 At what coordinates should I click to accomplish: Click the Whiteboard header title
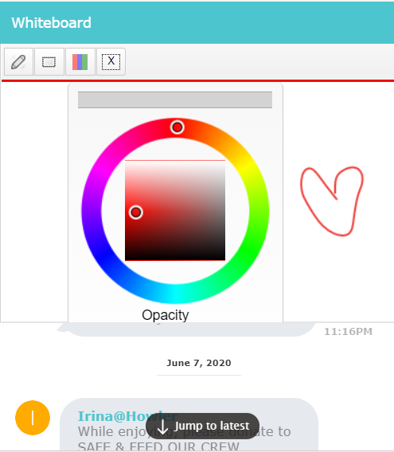point(52,23)
